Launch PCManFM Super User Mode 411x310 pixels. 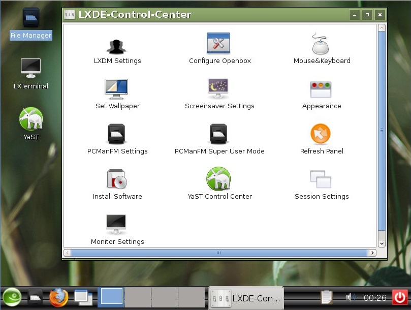(219, 134)
